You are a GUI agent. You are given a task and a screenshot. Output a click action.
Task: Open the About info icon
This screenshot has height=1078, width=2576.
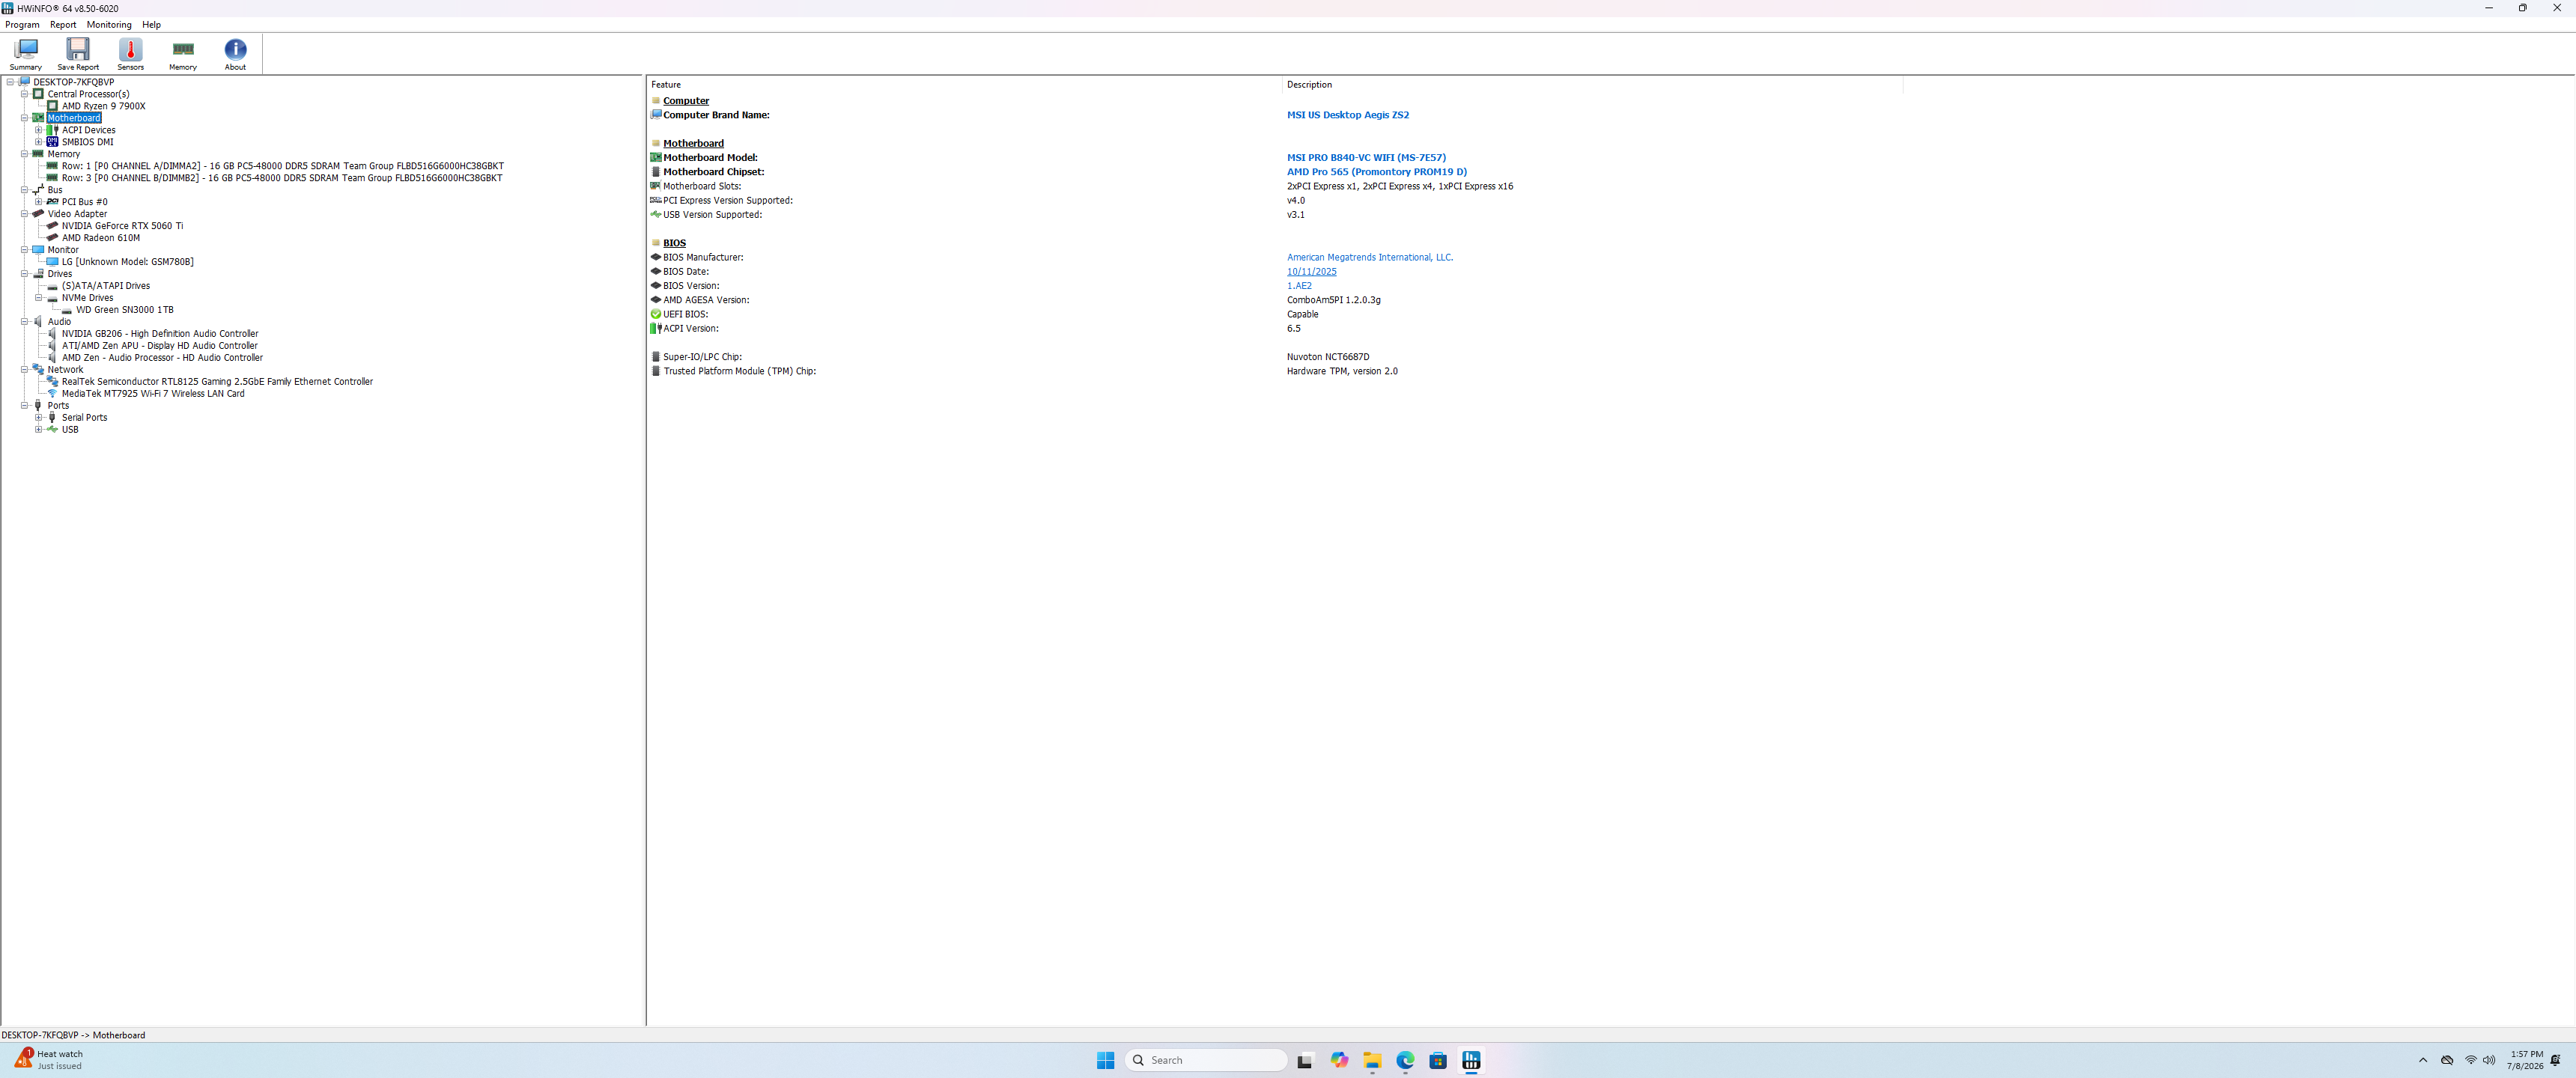tap(235, 54)
